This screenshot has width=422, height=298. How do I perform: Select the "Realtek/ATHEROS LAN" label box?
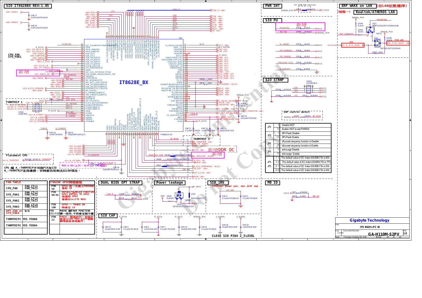point(375,12)
